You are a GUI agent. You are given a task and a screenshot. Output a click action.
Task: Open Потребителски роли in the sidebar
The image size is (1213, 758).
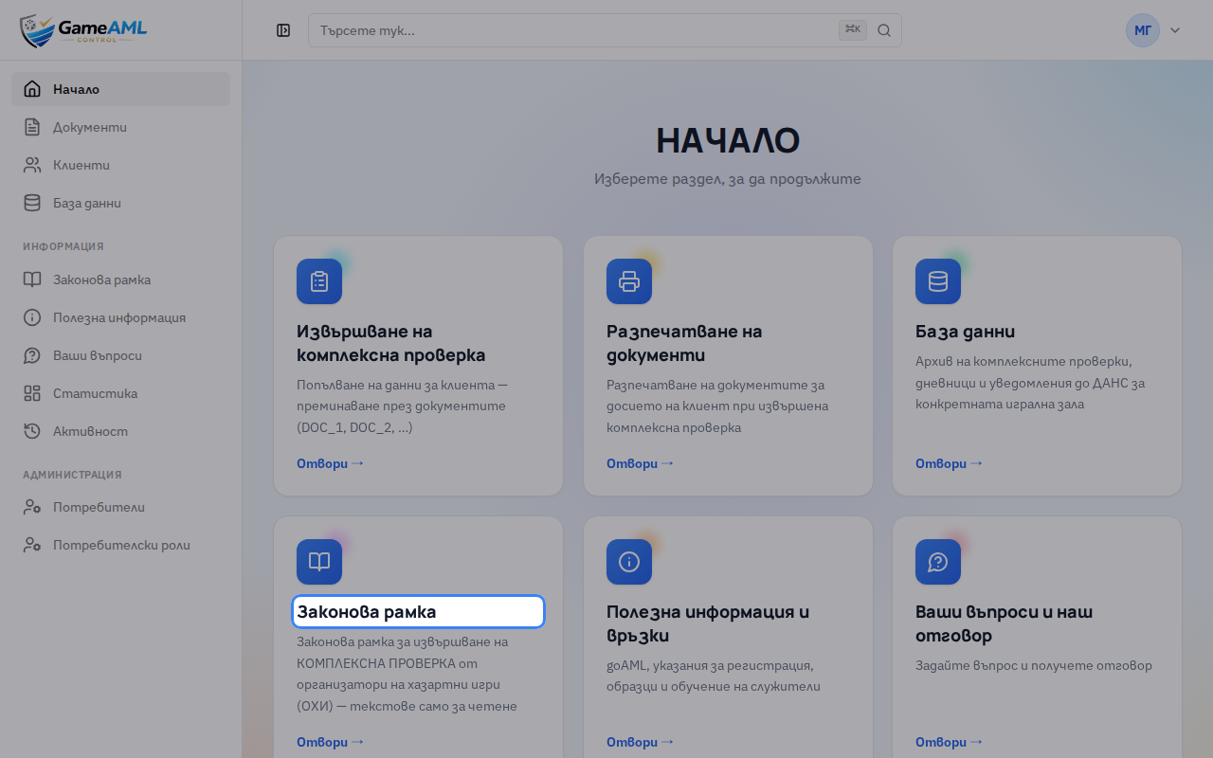point(121,545)
